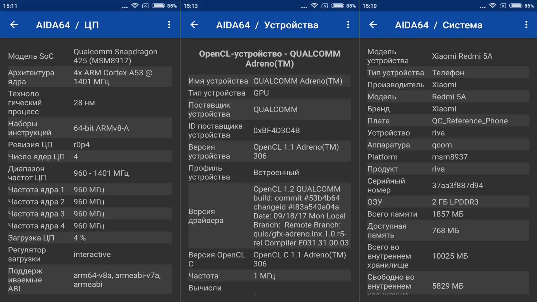The height and width of the screenshot is (302, 537).
Task: Tap 'AIDA64 / Система' title
Action: pos(439,25)
